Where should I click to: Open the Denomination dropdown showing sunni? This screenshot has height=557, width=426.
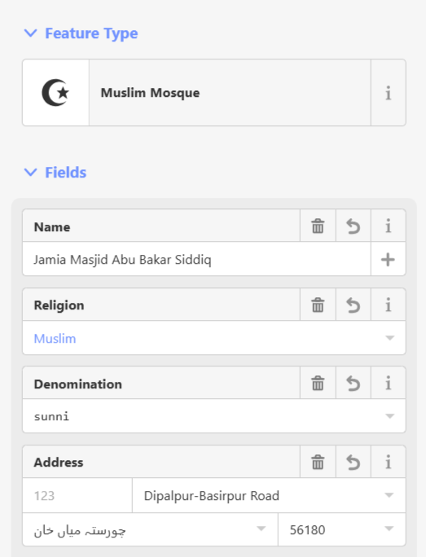(x=214, y=416)
